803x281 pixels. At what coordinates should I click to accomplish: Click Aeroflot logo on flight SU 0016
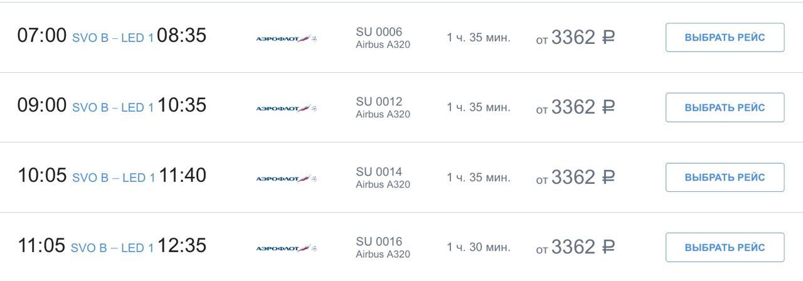tap(287, 248)
